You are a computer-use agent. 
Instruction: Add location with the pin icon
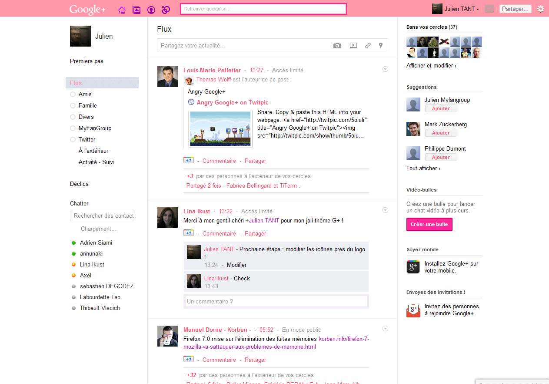381,45
